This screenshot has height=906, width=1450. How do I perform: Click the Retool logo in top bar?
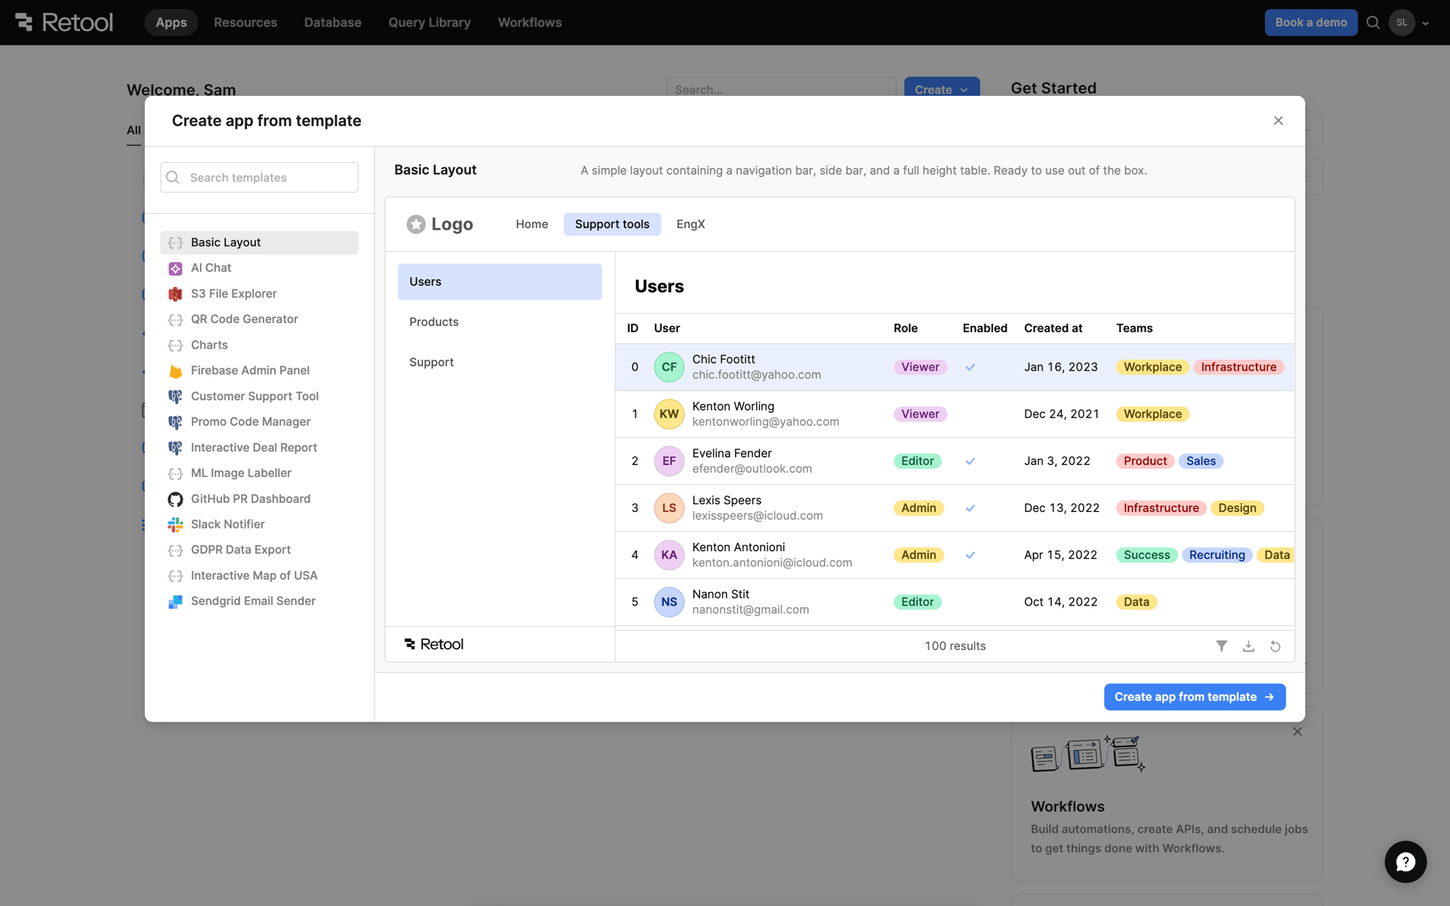coord(64,23)
